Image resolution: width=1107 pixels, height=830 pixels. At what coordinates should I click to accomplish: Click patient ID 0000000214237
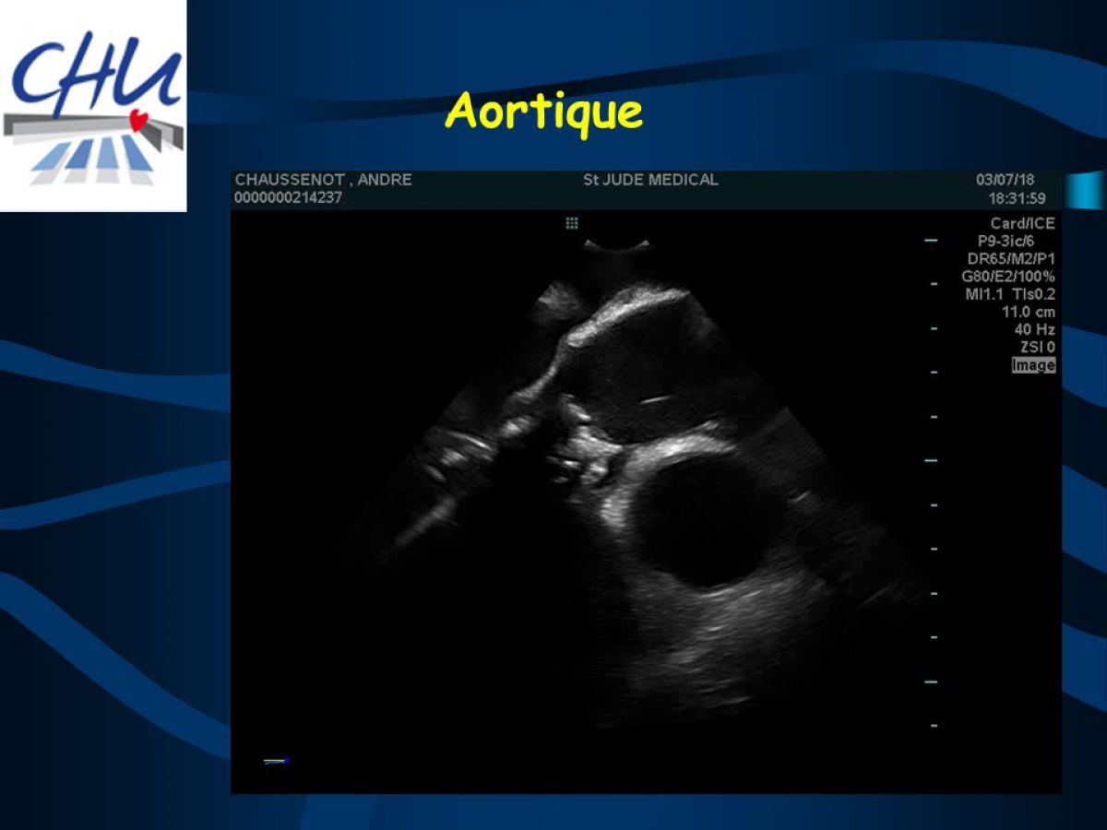pos(289,197)
